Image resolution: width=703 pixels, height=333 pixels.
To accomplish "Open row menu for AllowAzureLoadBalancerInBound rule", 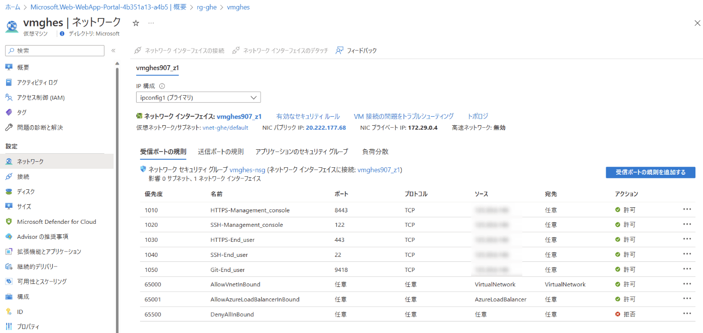I will 687,299.
